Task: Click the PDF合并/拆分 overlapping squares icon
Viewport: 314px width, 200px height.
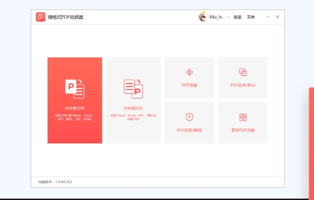Action: (x=243, y=72)
